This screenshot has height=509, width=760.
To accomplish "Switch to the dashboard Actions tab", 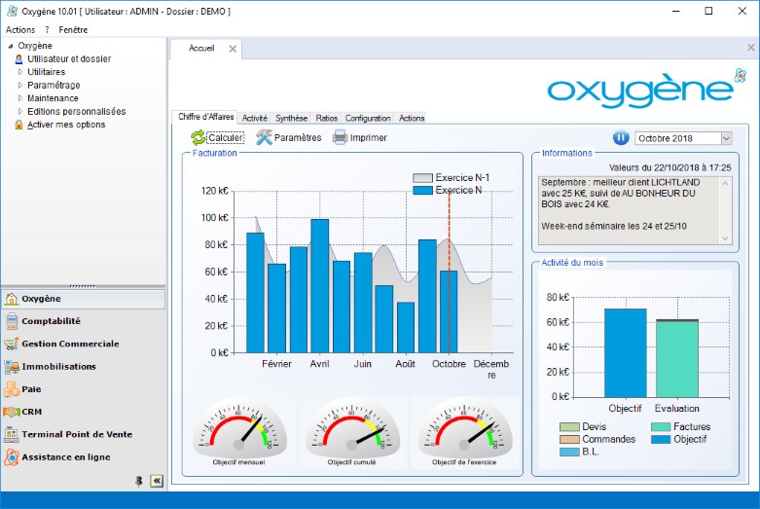I will pyautogui.click(x=412, y=118).
